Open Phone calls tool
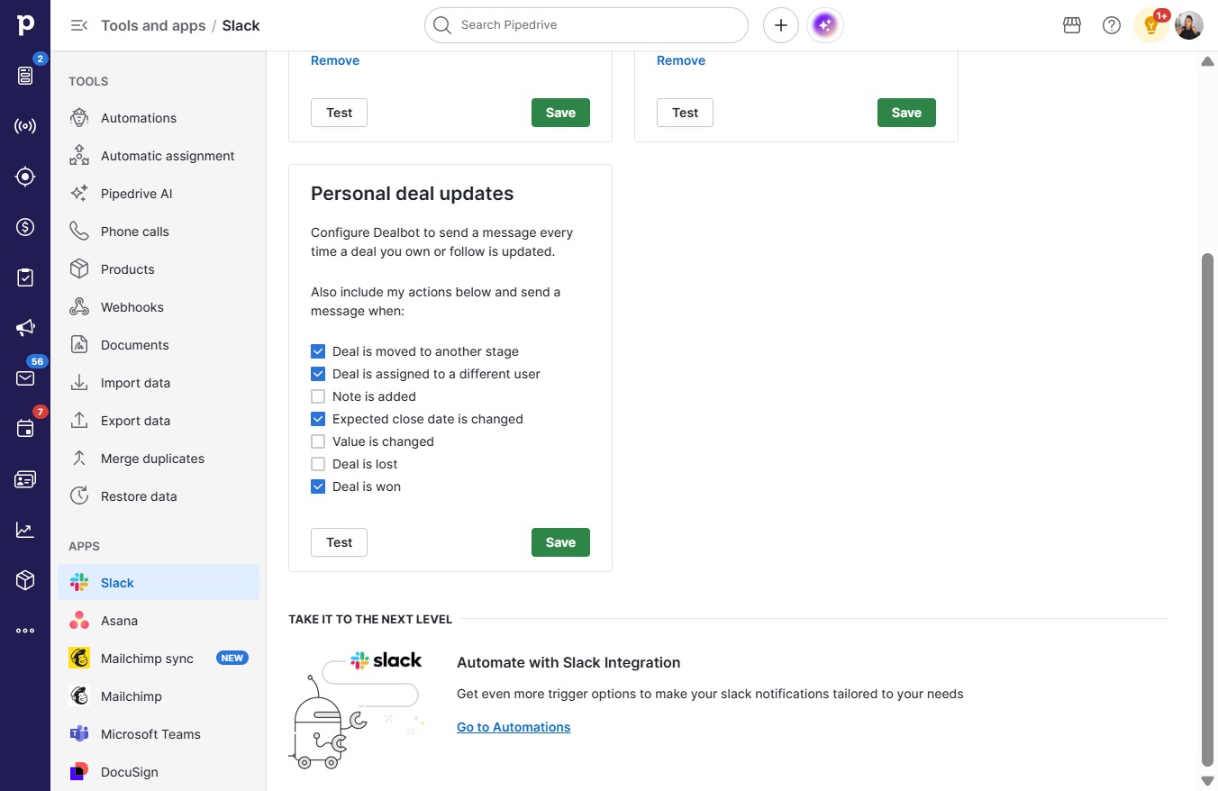The height and width of the screenshot is (791, 1218). pos(159,232)
